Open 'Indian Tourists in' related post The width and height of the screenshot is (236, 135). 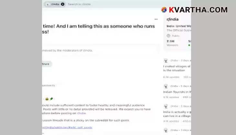point(177,92)
